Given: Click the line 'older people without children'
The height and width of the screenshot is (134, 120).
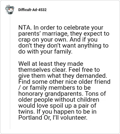Looking at the screenshot, I should [x=59, y=100].
